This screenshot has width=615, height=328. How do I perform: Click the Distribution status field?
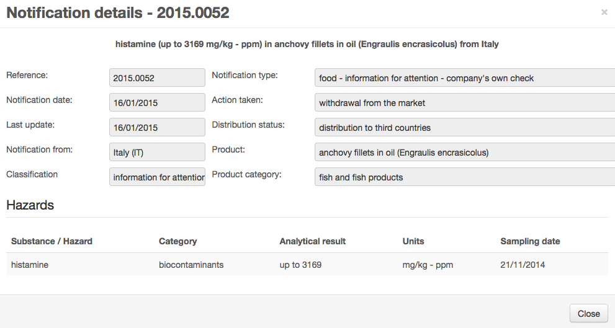[464, 128]
